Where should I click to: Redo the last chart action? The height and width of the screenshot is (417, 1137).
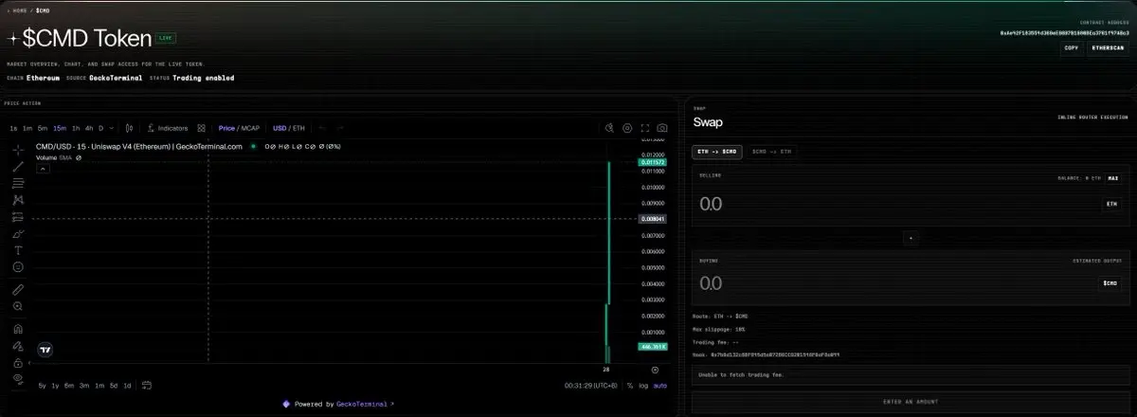[340, 128]
